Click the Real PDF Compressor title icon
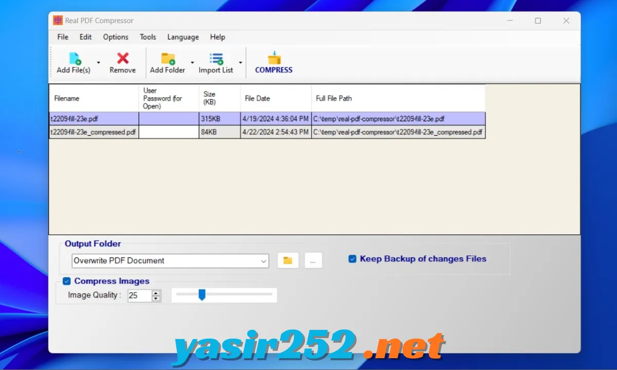Image resolution: width=617 pixels, height=370 pixels. pos(58,21)
